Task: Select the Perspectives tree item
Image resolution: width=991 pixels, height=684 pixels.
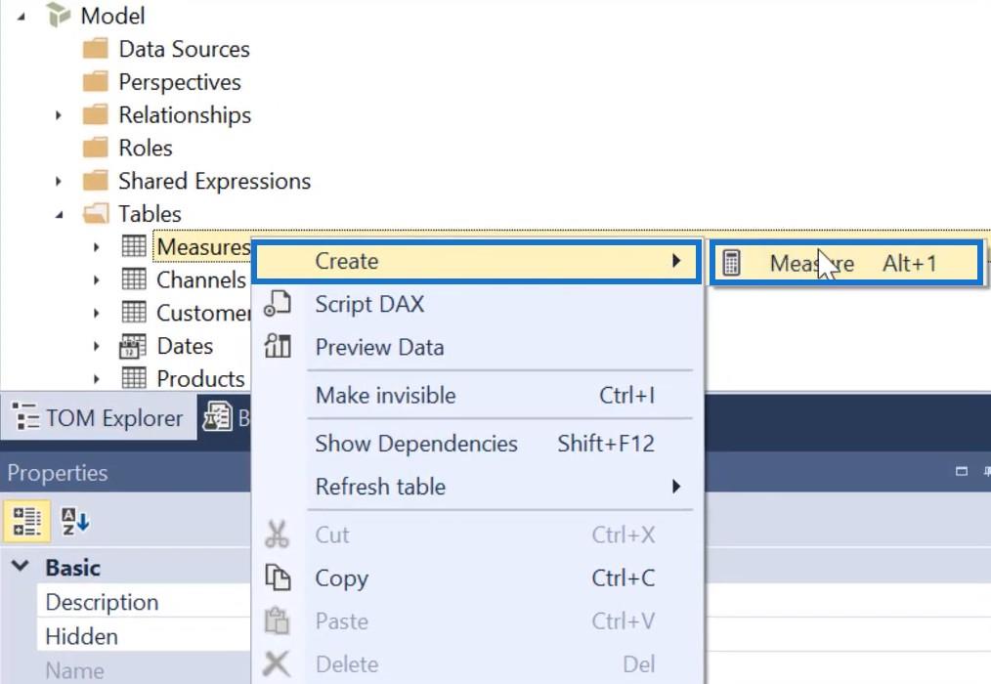Action: pyautogui.click(x=180, y=81)
